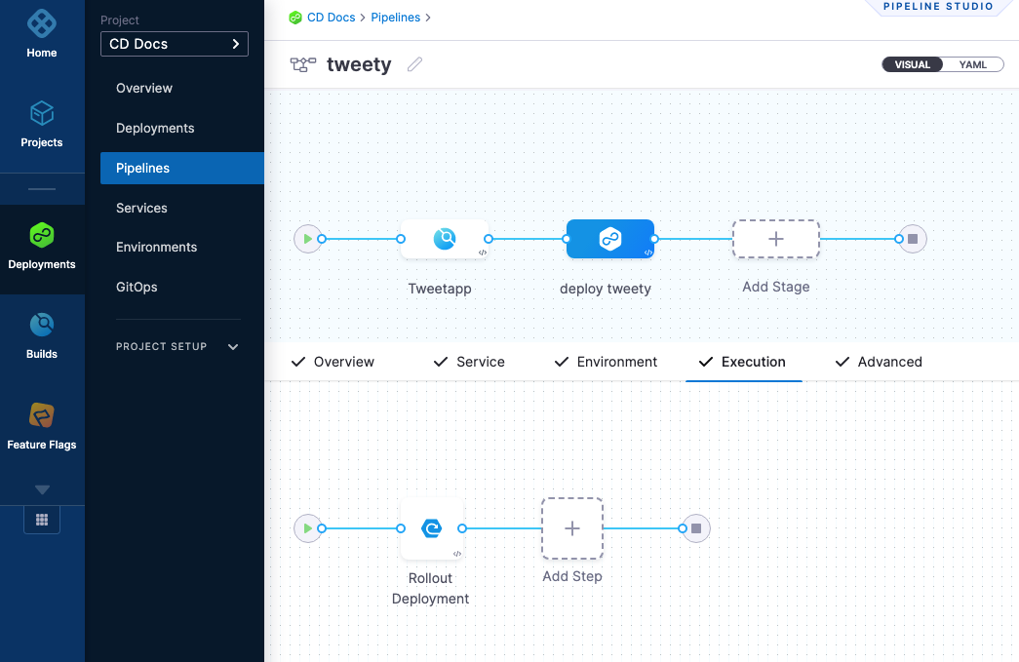Click Add Stage button
The width and height of the screenshot is (1019, 662).
775,239
